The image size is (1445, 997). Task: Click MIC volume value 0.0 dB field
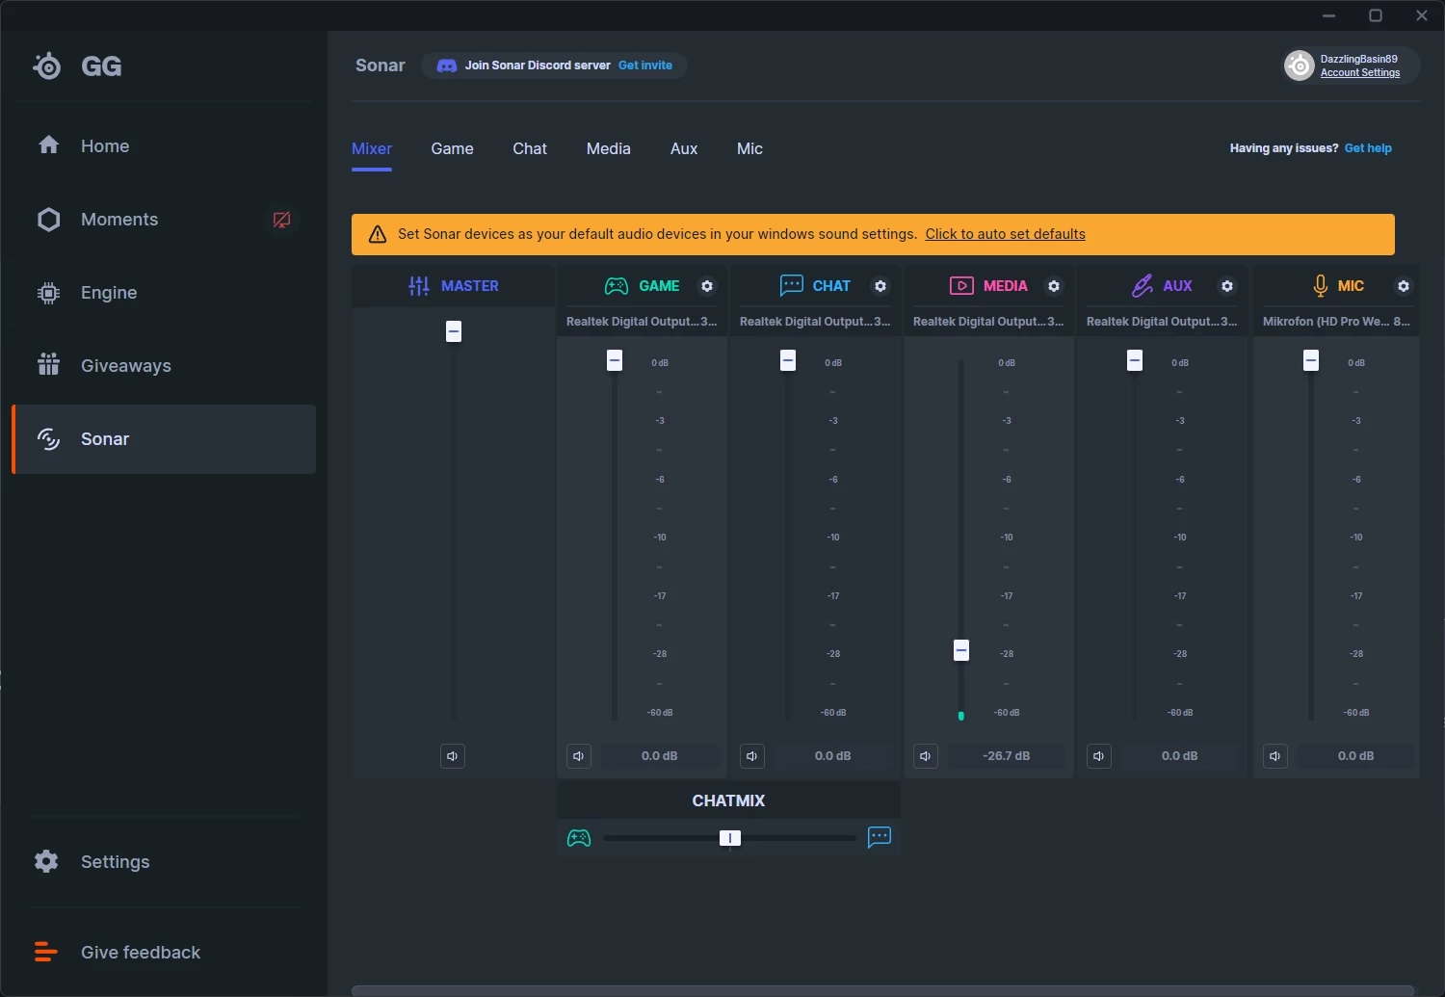[1356, 756]
